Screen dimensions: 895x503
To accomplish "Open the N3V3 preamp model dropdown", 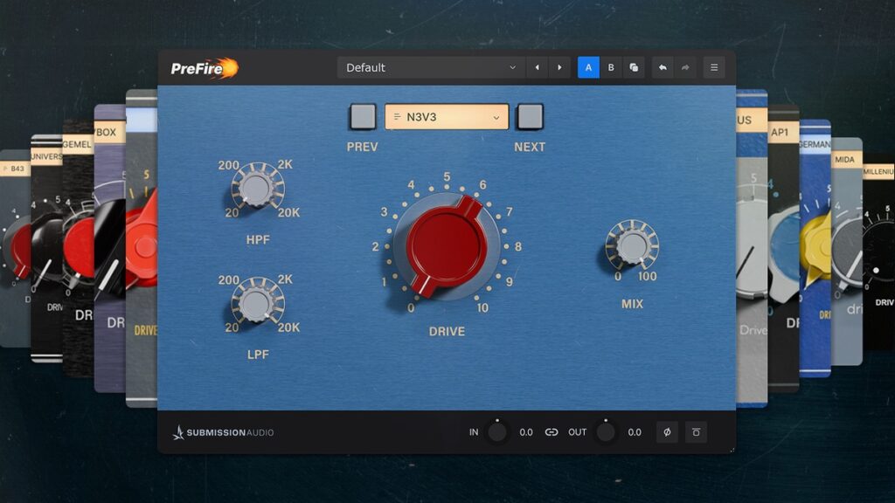I will coord(447,115).
